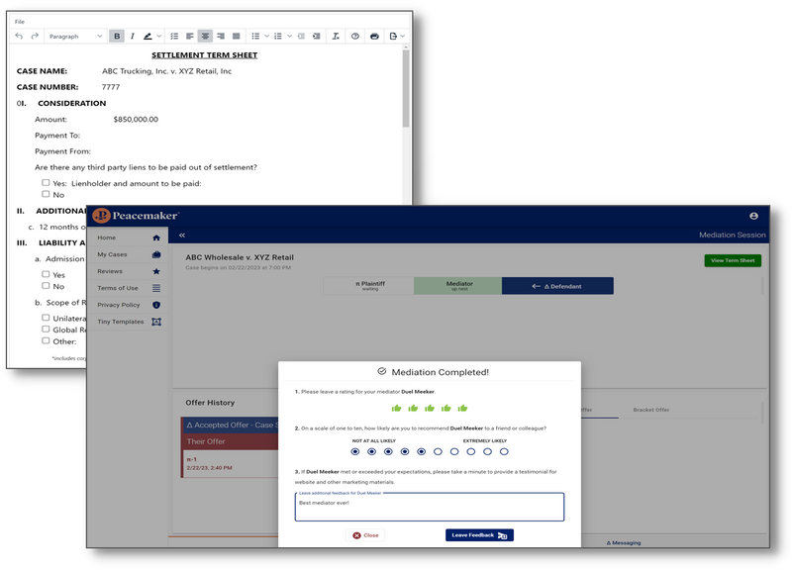
Task: Collapse the sidebar with double-chevron icon
Action: (x=182, y=236)
